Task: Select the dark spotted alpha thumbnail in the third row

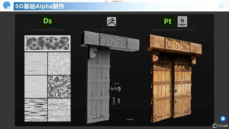Action: pos(59,87)
